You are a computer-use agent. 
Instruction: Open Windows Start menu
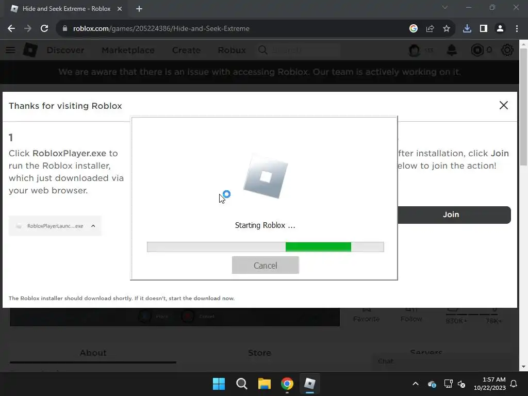tap(219, 384)
